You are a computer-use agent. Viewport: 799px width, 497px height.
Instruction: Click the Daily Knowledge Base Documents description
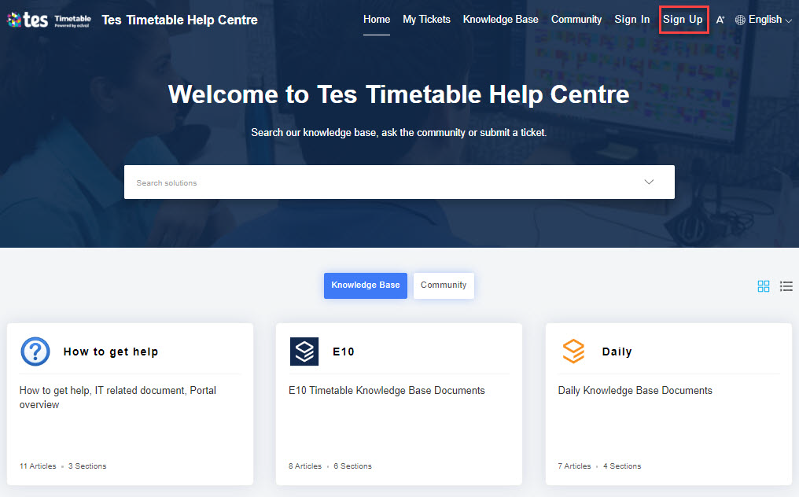(x=635, y=391)
